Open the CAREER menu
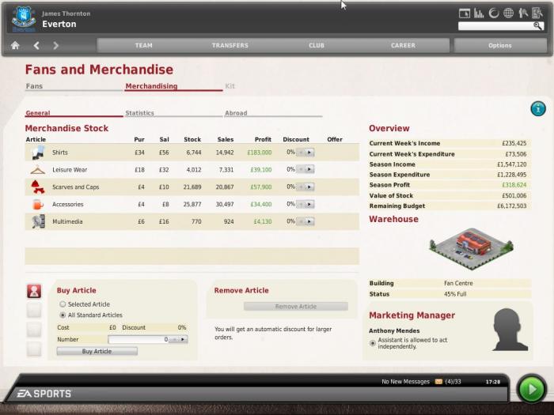 403,45
